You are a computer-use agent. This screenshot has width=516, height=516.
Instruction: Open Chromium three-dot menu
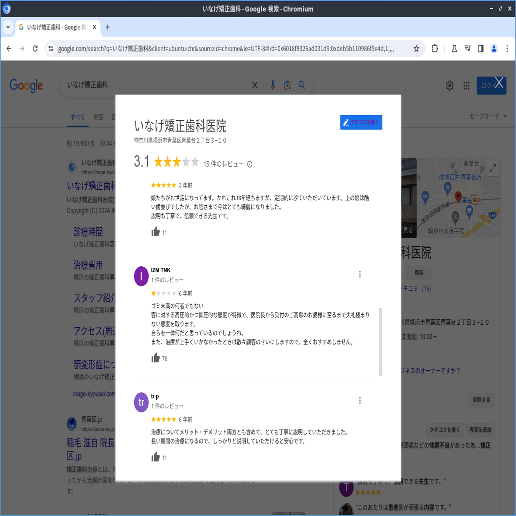pyautogui.click(x=507, y=49)
